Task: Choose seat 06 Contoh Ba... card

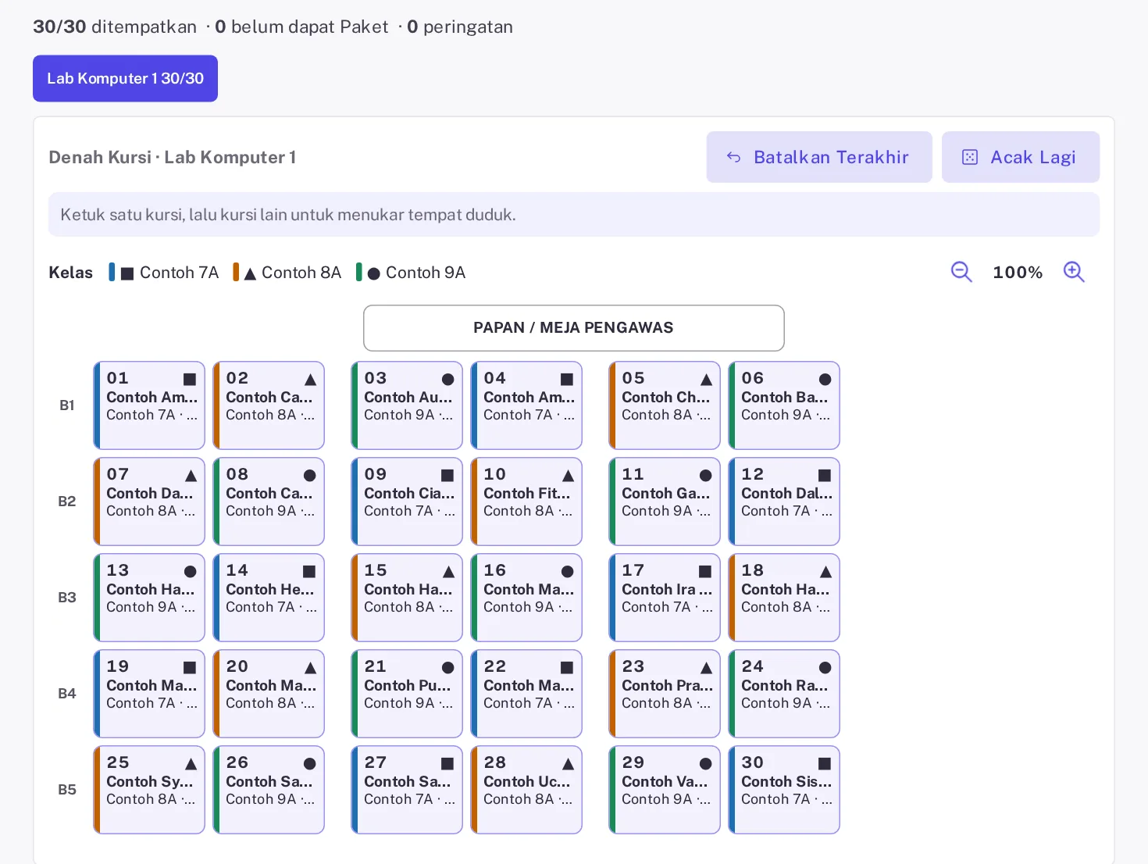Action: tap(784, 405)
